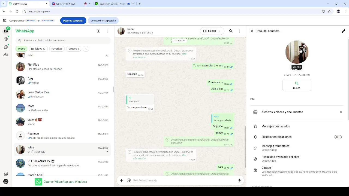Open Mate chat
Viewport: 349px width, 196px height.
[62, 108]
